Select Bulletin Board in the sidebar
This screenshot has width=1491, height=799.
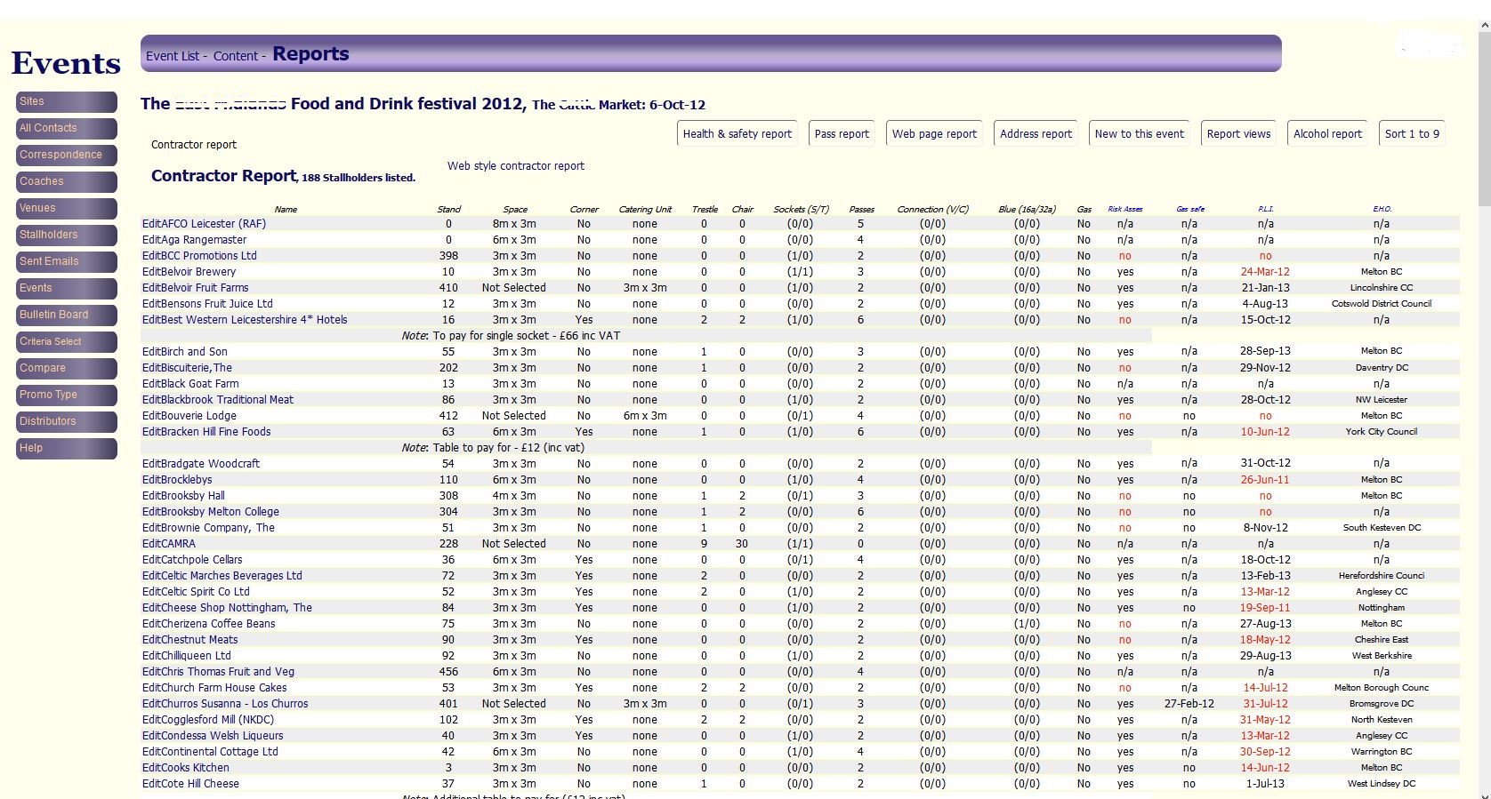66,315
